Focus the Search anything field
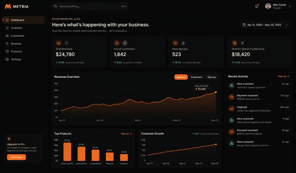Viewport: 296px width, 173px height. [90, 6]
